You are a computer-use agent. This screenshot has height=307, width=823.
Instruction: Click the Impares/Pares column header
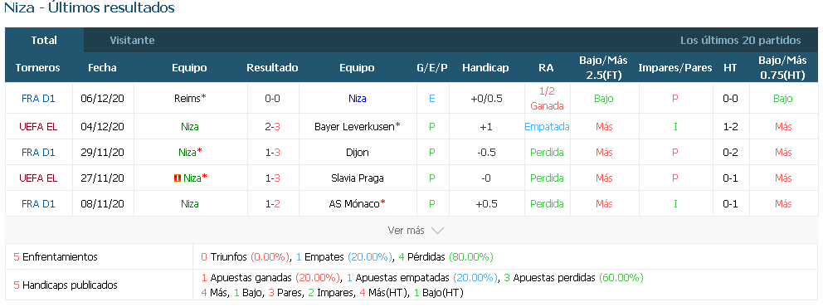(x=675, y=68)
